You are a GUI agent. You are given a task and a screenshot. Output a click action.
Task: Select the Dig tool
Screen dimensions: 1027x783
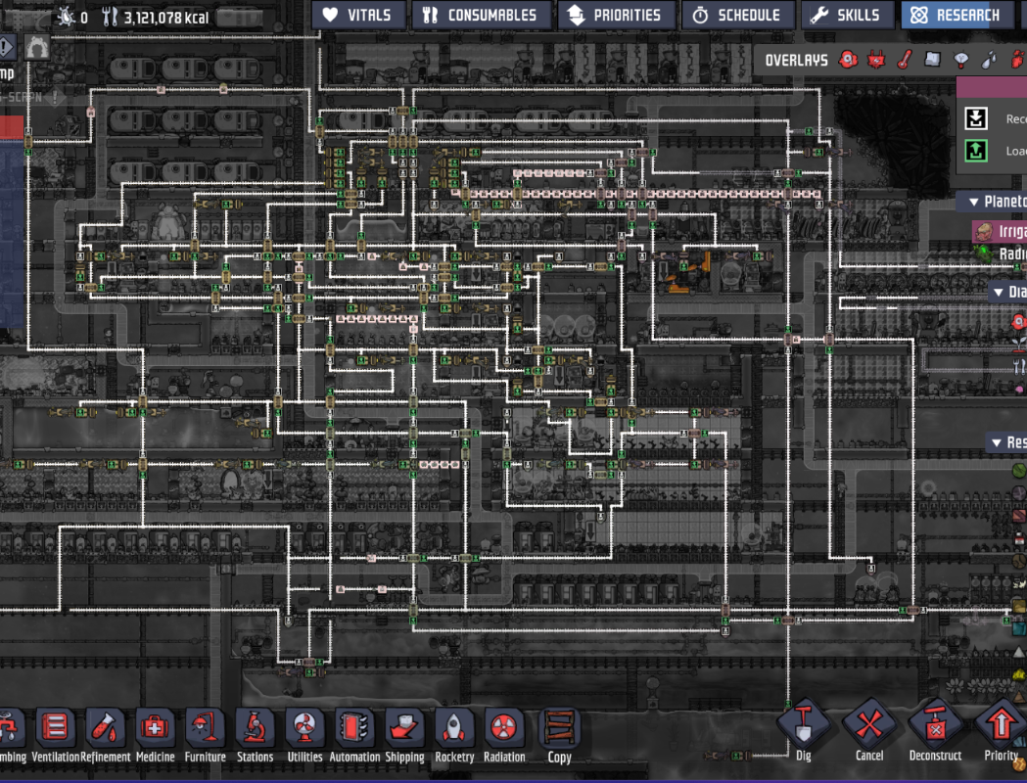click(x=804, y=730)
